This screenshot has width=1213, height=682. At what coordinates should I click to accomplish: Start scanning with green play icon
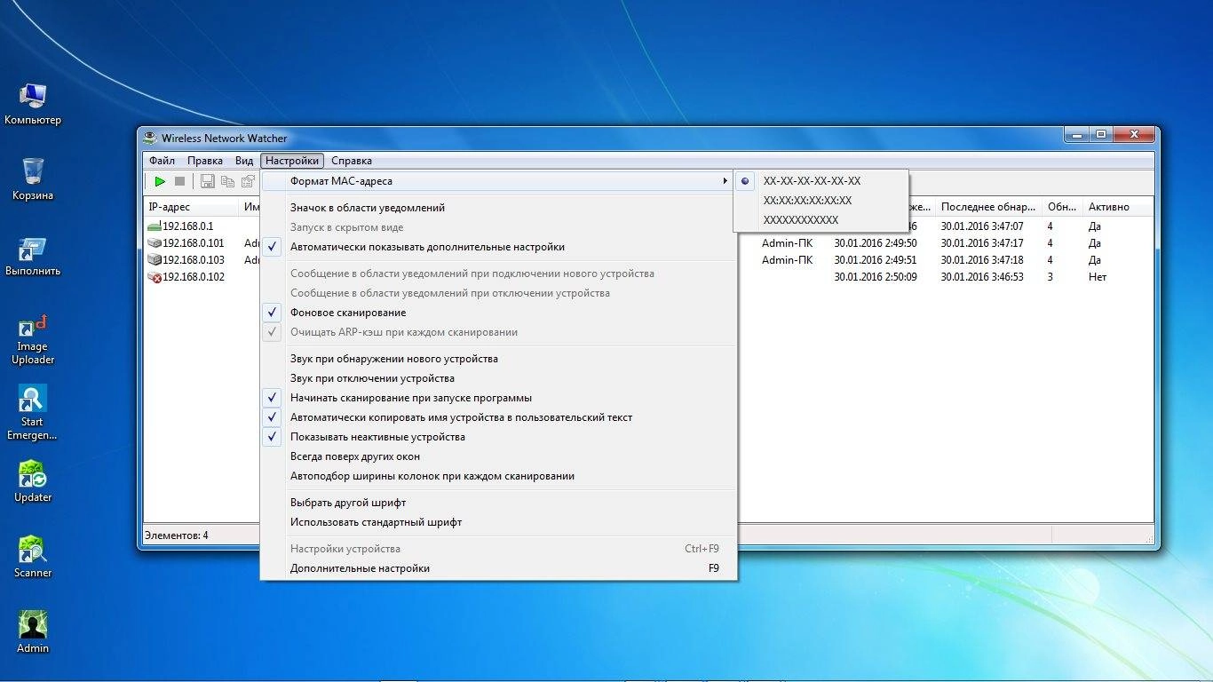160,181
